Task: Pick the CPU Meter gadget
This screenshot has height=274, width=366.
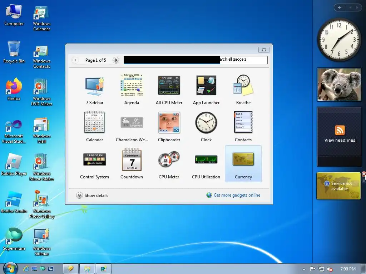Action: [169, 164]
